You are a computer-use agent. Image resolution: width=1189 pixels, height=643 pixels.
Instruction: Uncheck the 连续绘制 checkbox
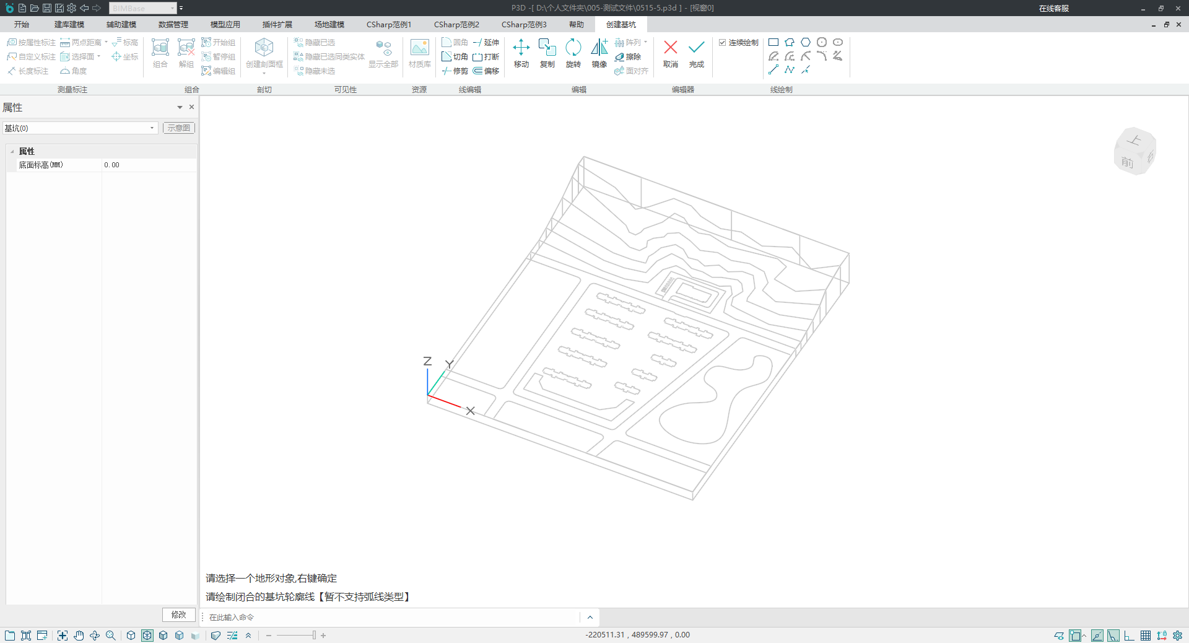tap(722, 43)
